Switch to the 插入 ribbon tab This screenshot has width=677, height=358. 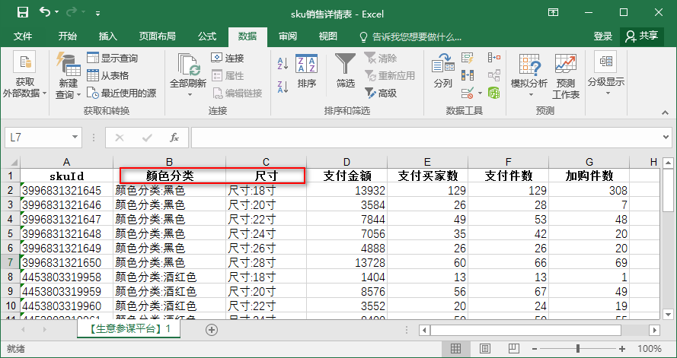(x=107, y=36)
